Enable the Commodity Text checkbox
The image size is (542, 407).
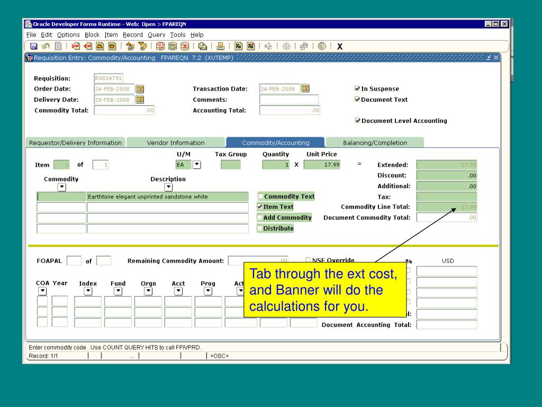260,196
